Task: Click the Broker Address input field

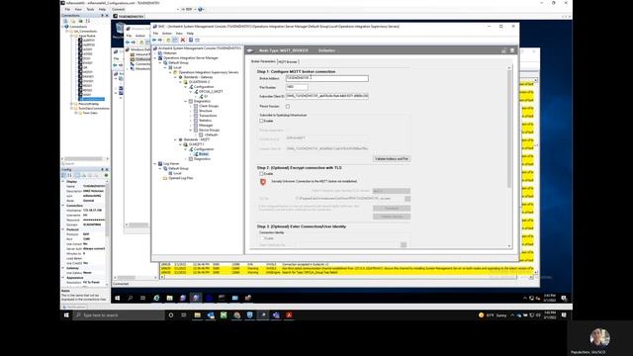Action: coord(326,78)
